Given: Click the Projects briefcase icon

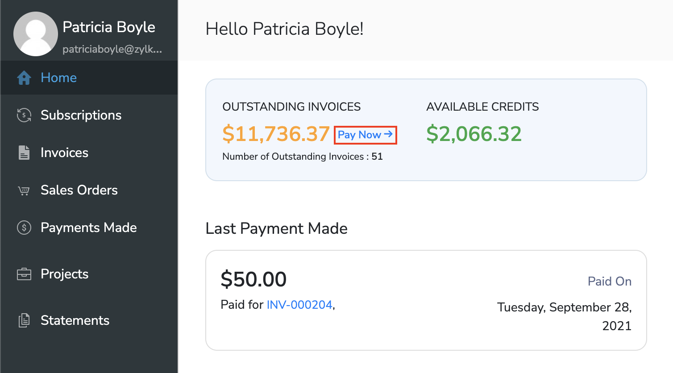Looking at the screenshot, I should pos(24,274).
